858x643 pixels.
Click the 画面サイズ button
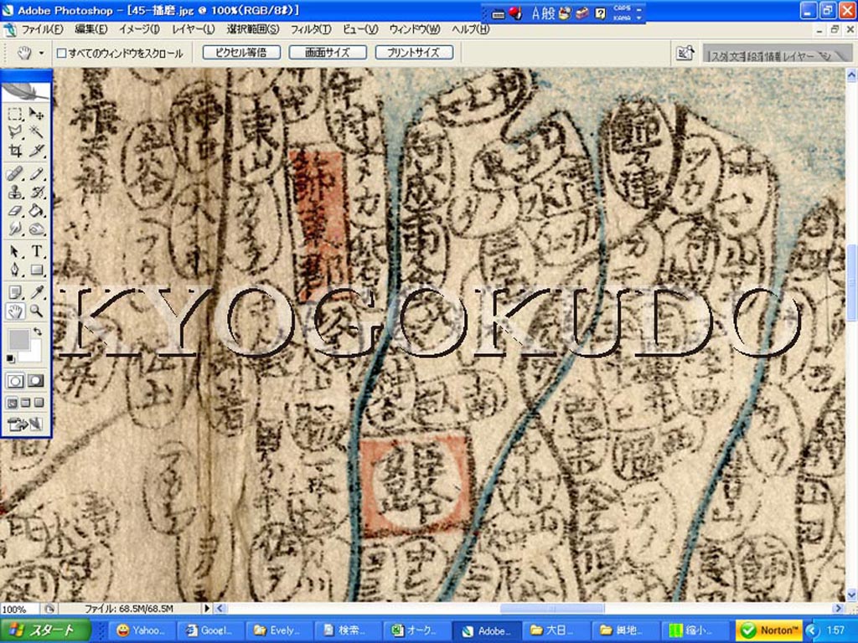pos(328,53)
